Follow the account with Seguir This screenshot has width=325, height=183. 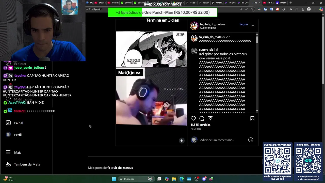(244, 24)
